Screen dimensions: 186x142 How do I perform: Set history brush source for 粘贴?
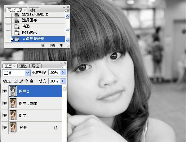click(8, 26)
